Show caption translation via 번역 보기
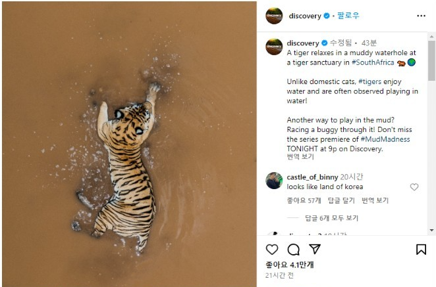The height and width of the screenshot is (287, 436). pyautogui.click(x=300, y=157)
